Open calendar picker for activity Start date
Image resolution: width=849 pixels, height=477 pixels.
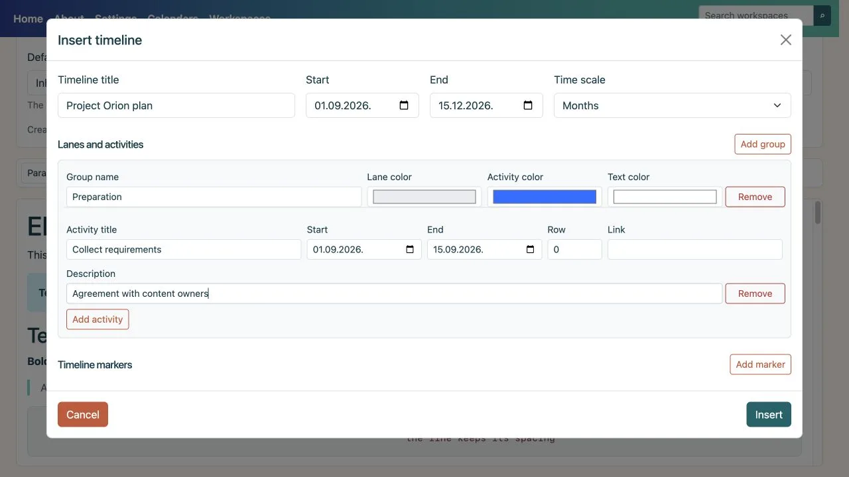tap(410, 249)
